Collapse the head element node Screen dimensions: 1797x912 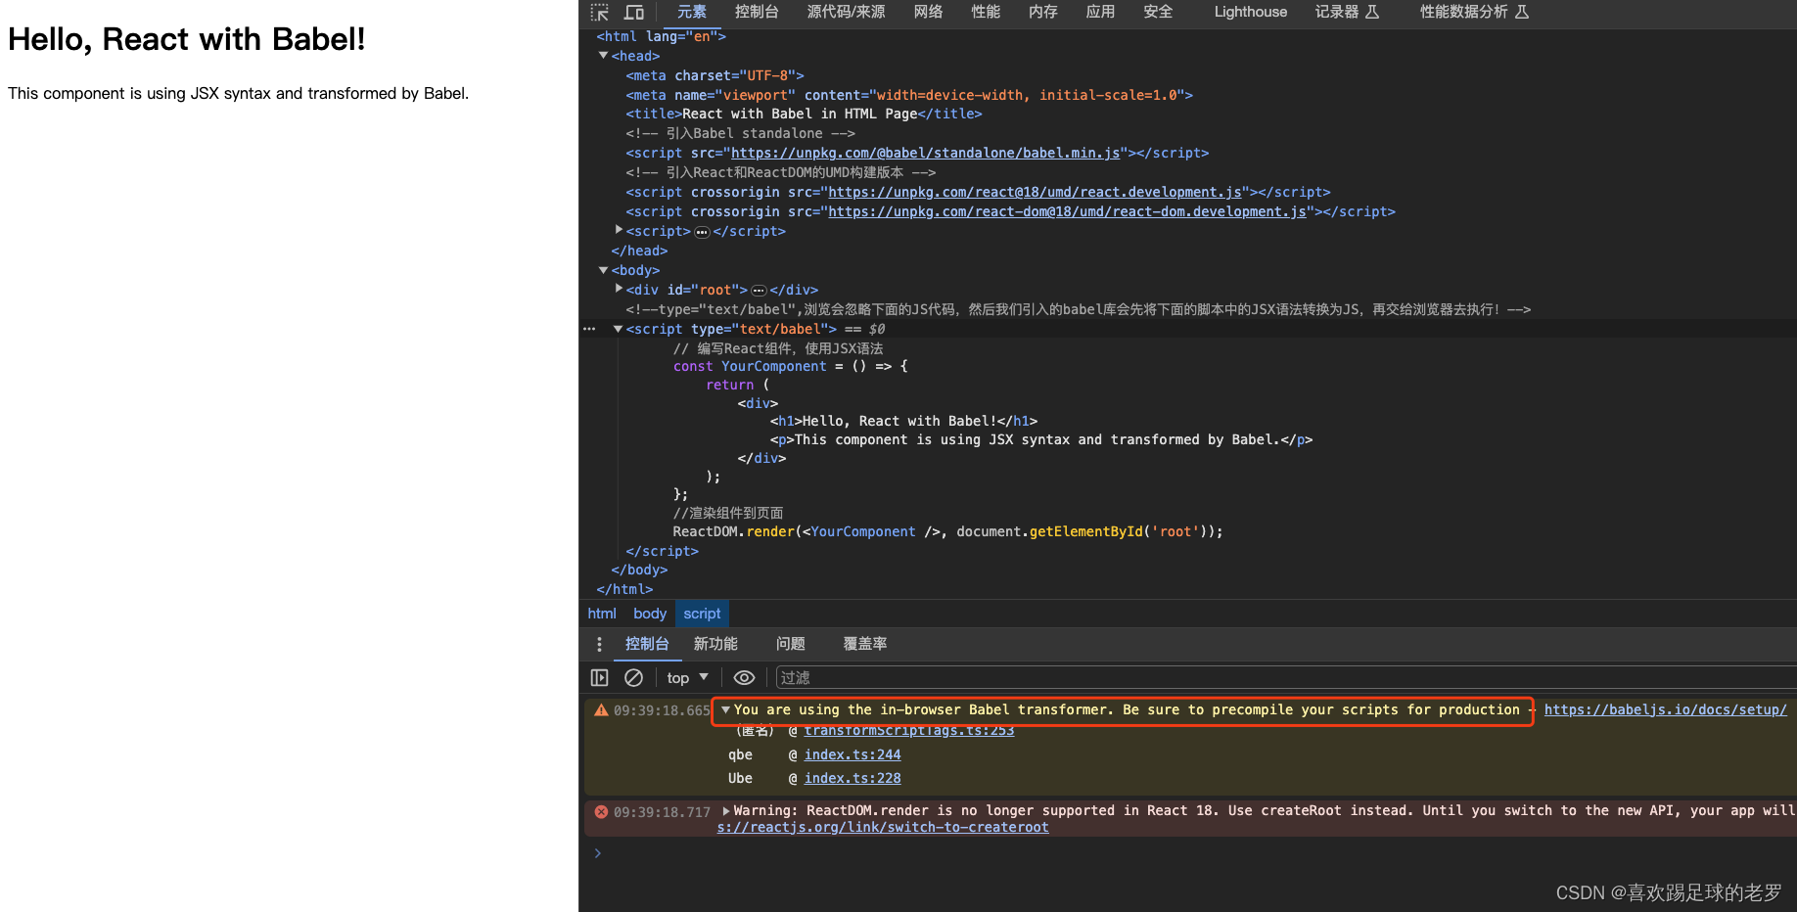point(604,56)
